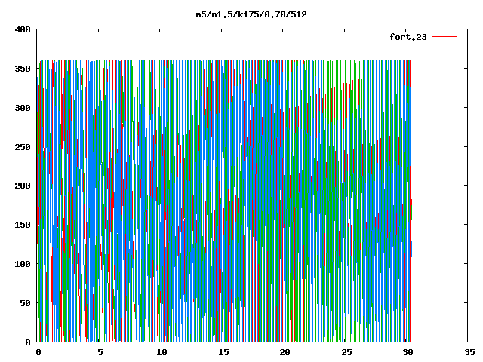Viewport: 483px width, 362px height.
Task: Click the x-axis label 5
Action: pyautogui.click(x=100, y=352)
